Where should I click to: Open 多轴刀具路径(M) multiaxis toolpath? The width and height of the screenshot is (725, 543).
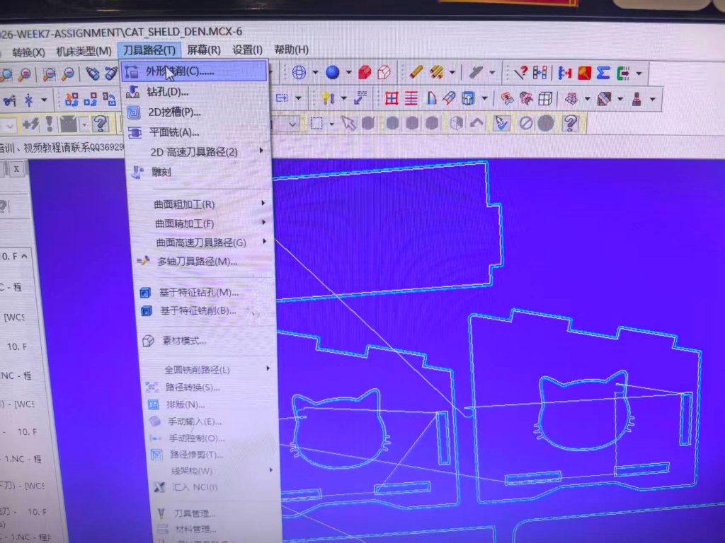pos(205,262)
